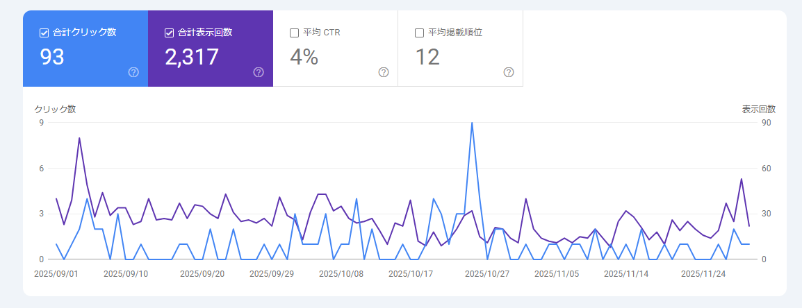Viewport: 802px width, 308px height.
Task: Open help icon on 合計表示回数 card
Action: 259,72
